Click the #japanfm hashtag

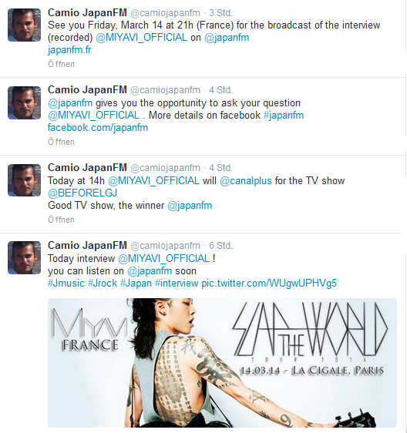point(284,115)
